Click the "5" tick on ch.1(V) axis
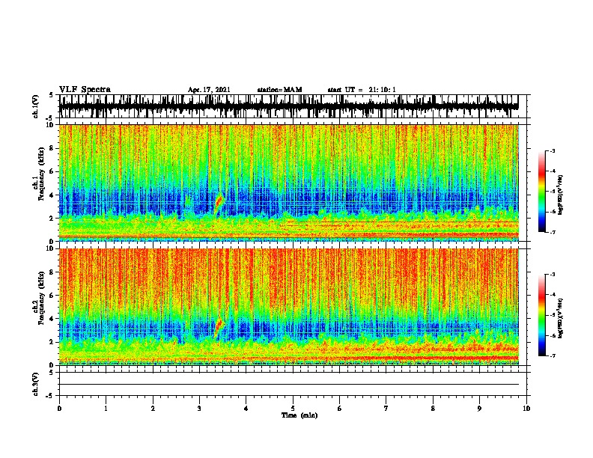 pyautogui.click(x=52, y=95)
